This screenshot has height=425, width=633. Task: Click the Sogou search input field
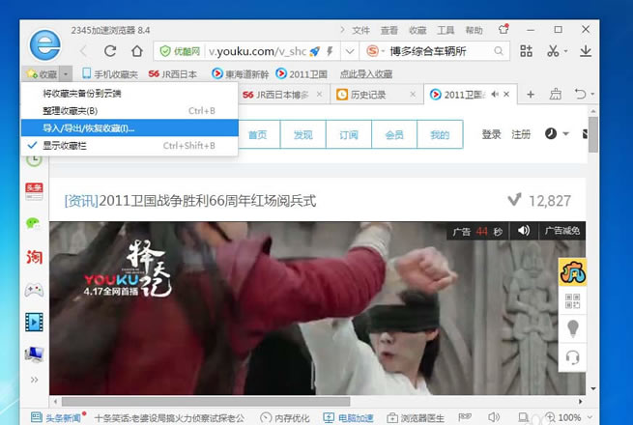(441, 51)
